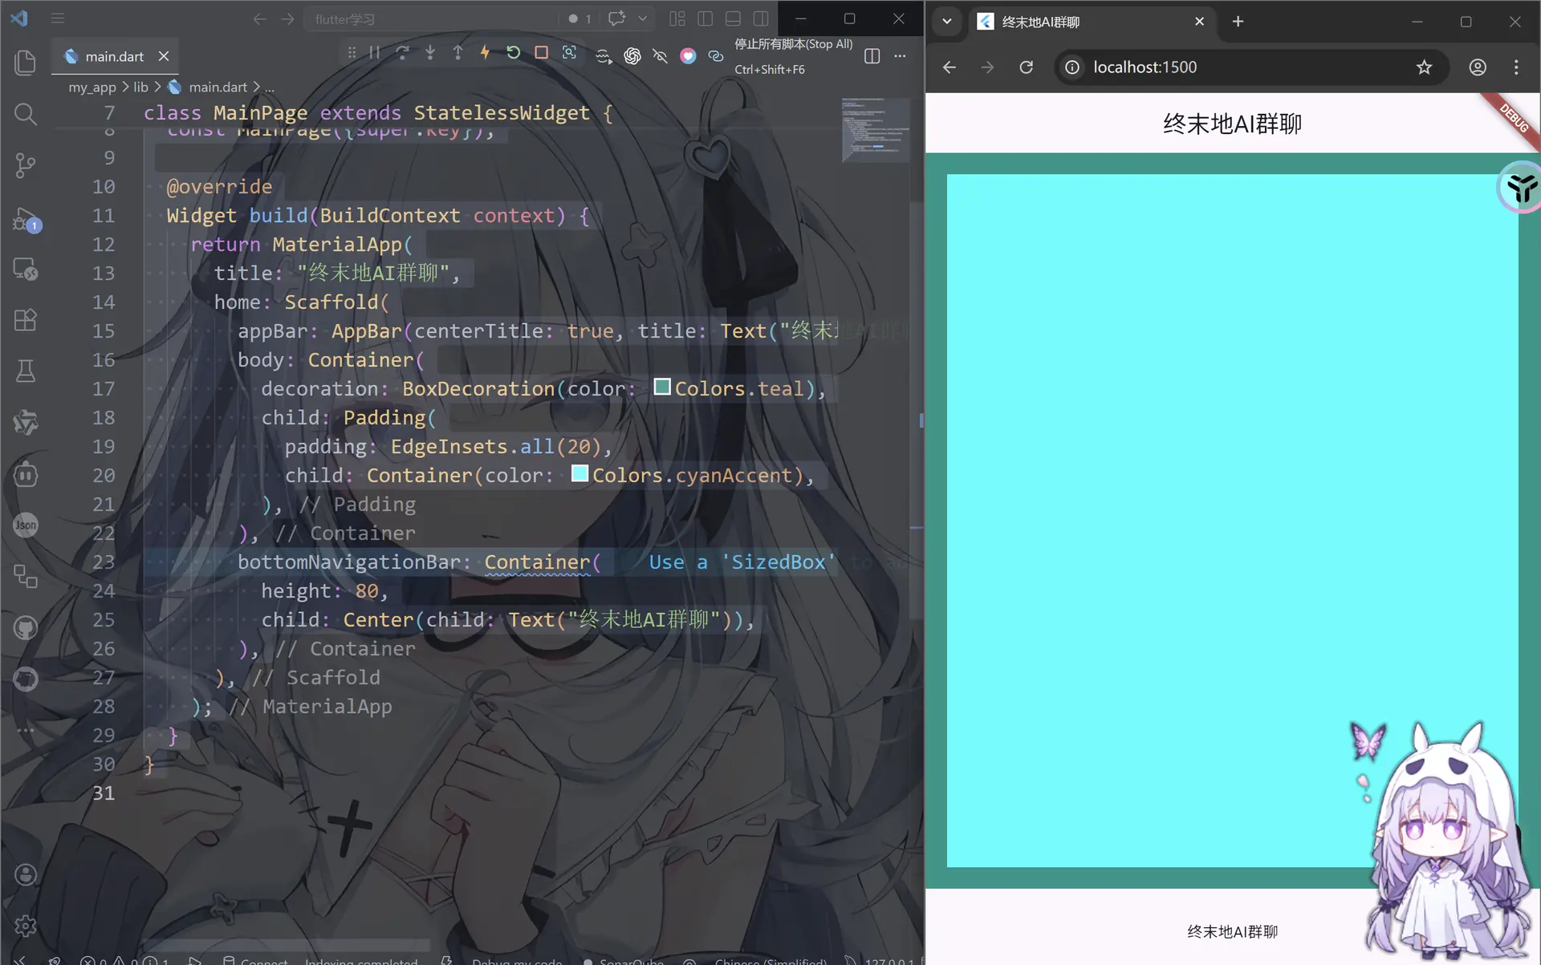The height and width of the screenshot is (965, 1541).
Task: Click debug Step Over button
Action: pyautogui.click(x=402, y=53)
